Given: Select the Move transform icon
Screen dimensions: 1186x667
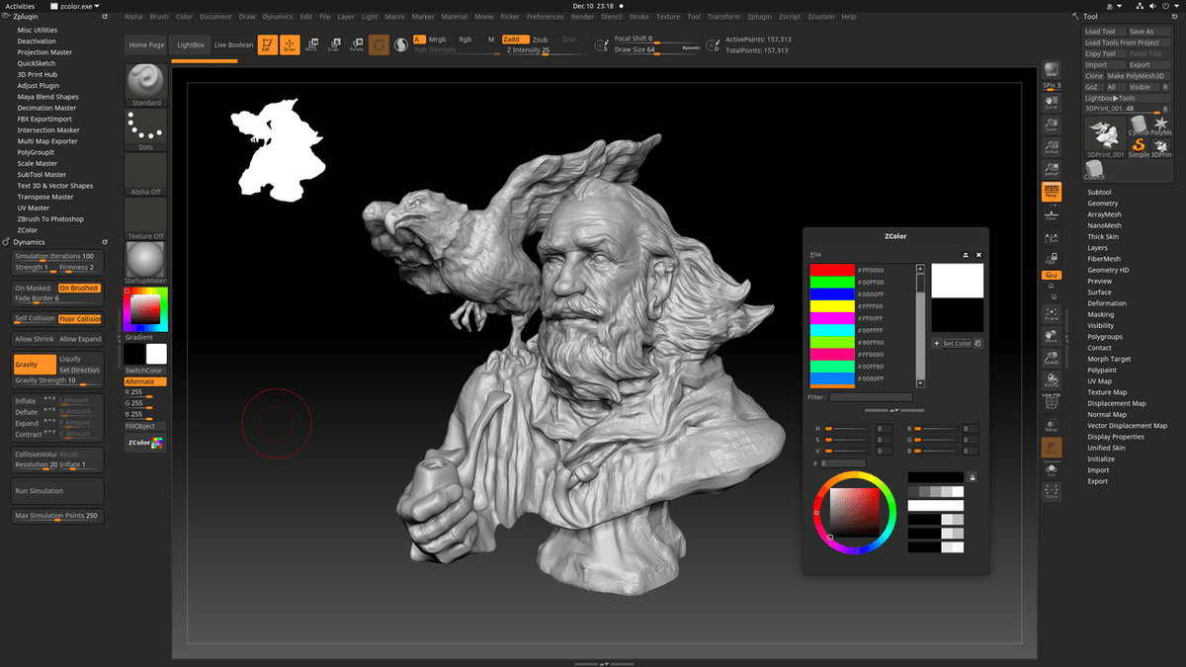Looking at the screenshot, I should point(312,44).
